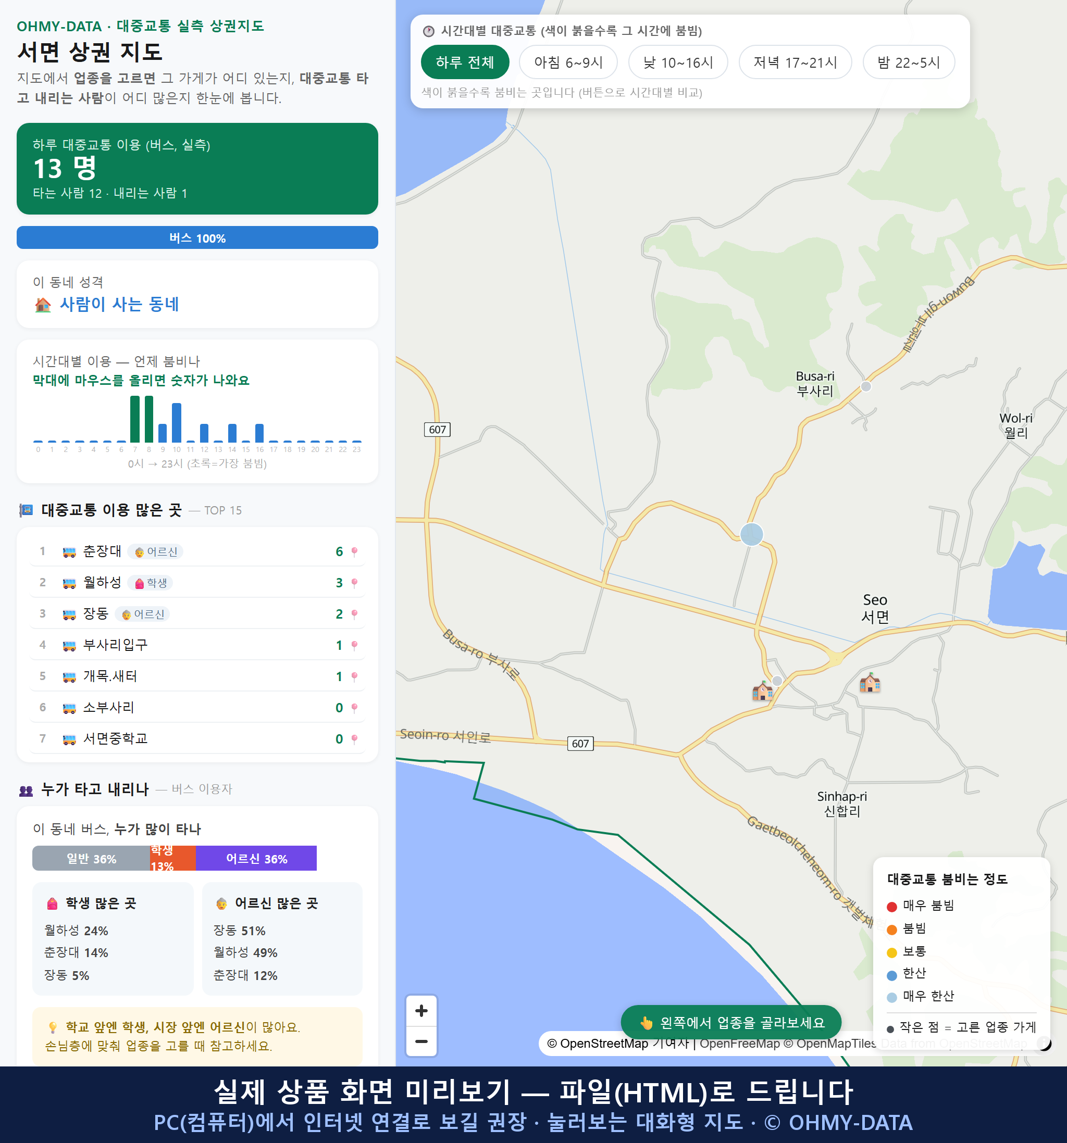The image size is (1067, 1143).
Task: Click the 일반 36% rider segment
Action: tap(91, 858)
